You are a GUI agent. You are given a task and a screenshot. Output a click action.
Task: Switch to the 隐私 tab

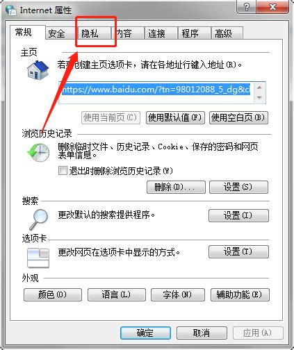click(x=95, y=33)
